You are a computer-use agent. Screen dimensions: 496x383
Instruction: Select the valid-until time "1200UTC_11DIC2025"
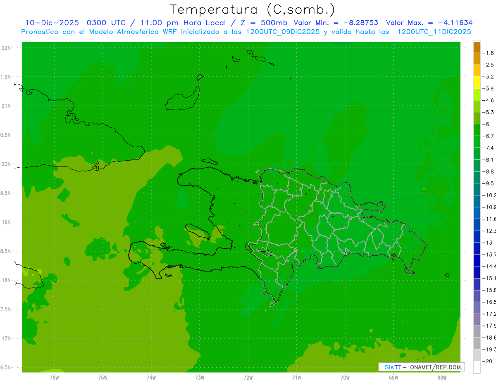tap(434, 32)
